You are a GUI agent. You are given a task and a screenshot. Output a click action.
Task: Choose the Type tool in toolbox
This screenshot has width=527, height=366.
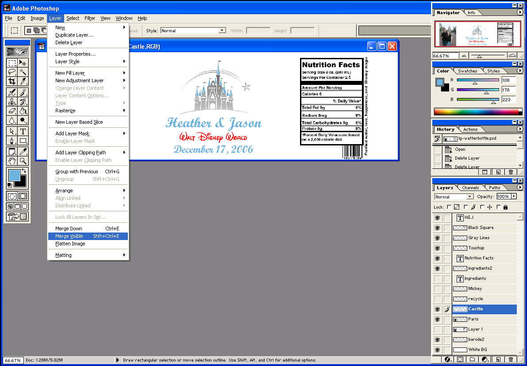[23, 131]
